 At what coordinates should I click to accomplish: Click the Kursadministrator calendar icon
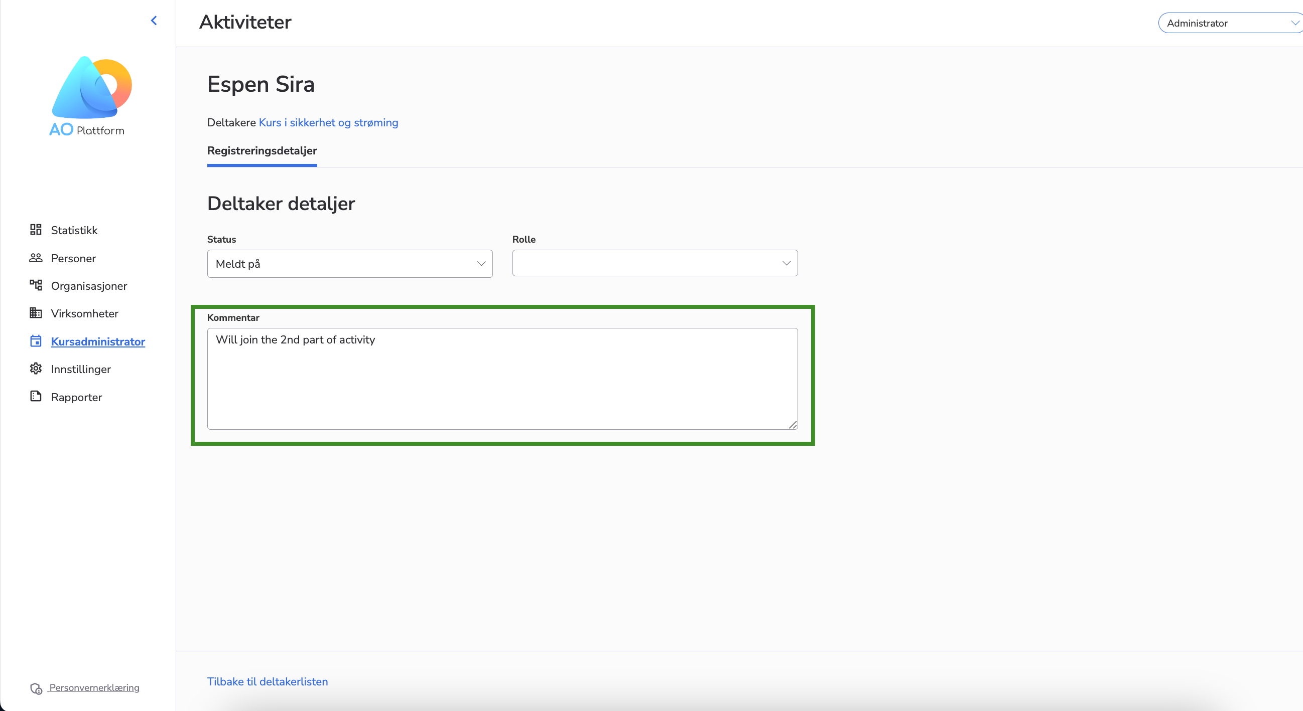[36, 341]
